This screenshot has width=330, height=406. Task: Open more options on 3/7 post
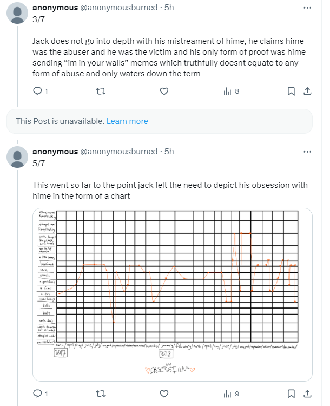308,9
